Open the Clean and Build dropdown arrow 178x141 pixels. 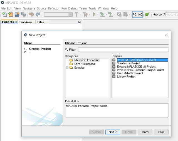pos(90,14)
